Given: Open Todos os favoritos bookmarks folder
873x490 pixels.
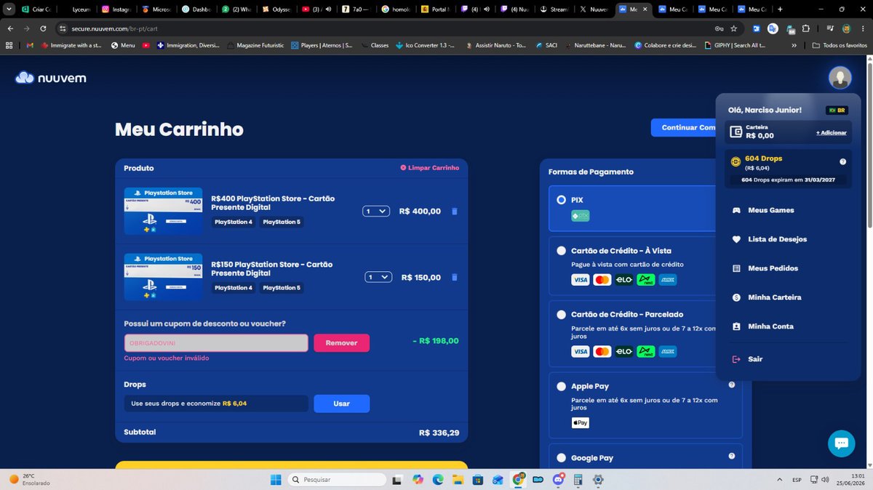Looking at the screenshot, I should point(840,45).
